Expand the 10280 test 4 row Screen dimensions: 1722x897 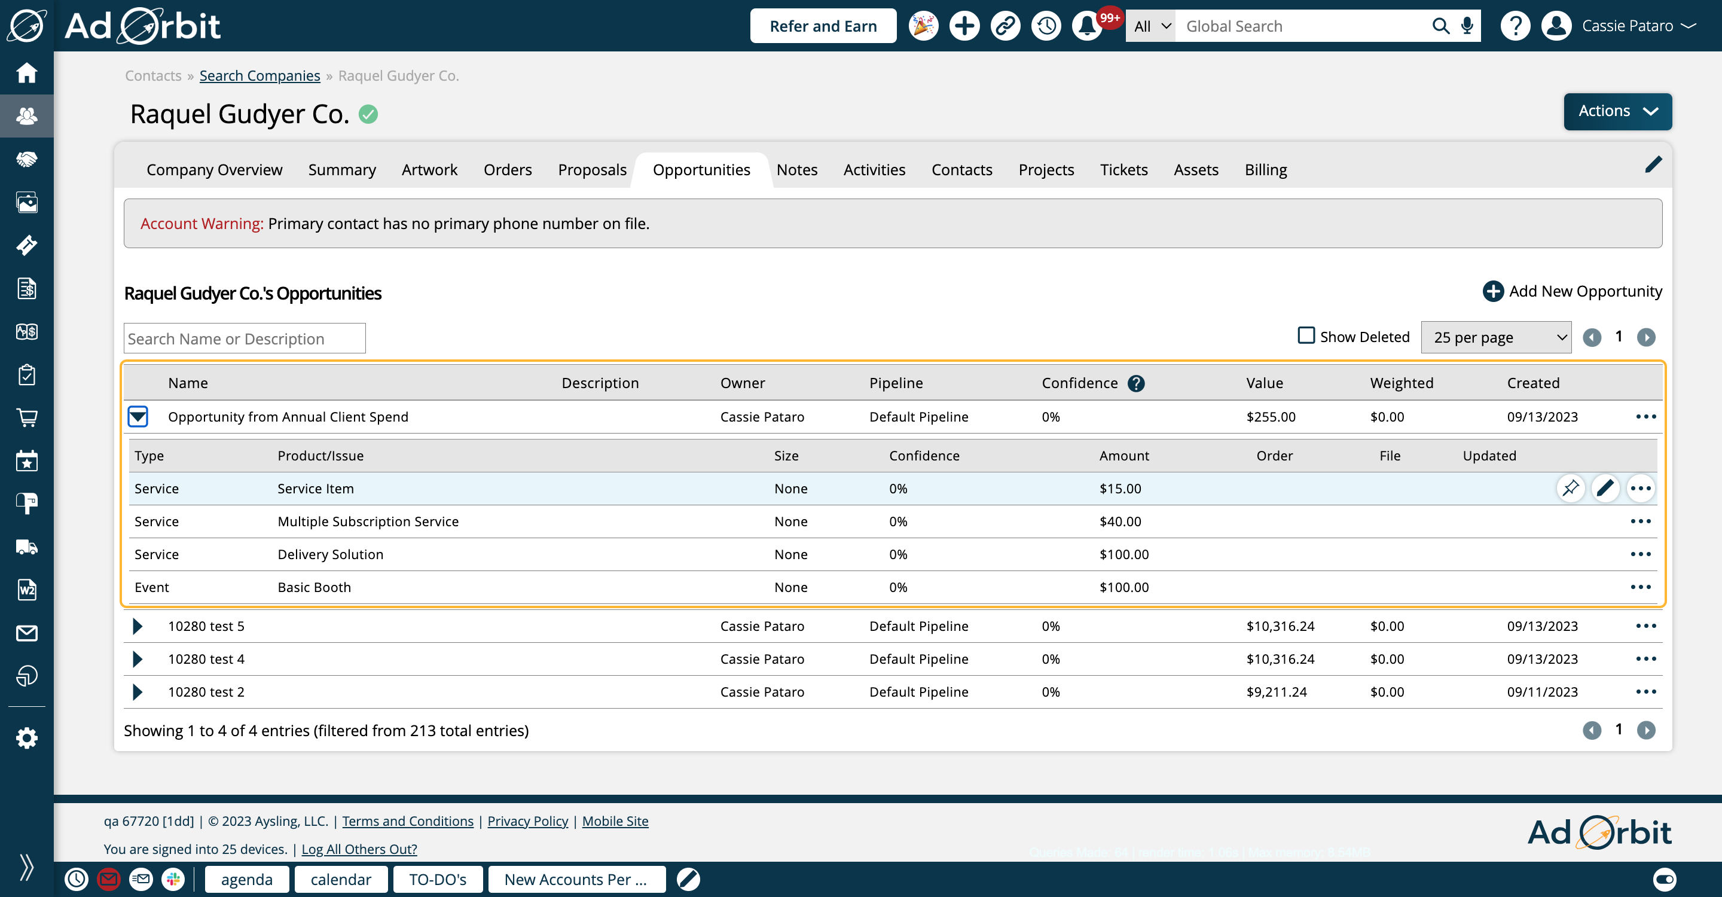click(138, 658)
